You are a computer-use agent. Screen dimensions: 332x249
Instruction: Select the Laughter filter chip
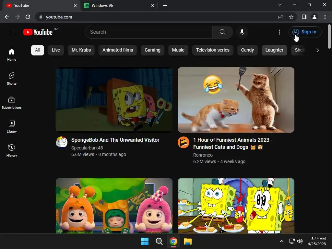coord(274,50)
